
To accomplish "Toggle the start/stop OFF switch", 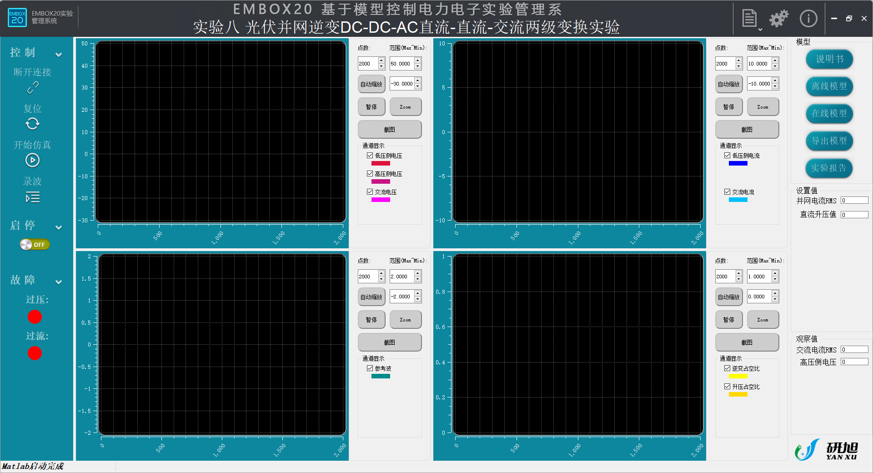I will pyautogui.click(x=35, y=245).
